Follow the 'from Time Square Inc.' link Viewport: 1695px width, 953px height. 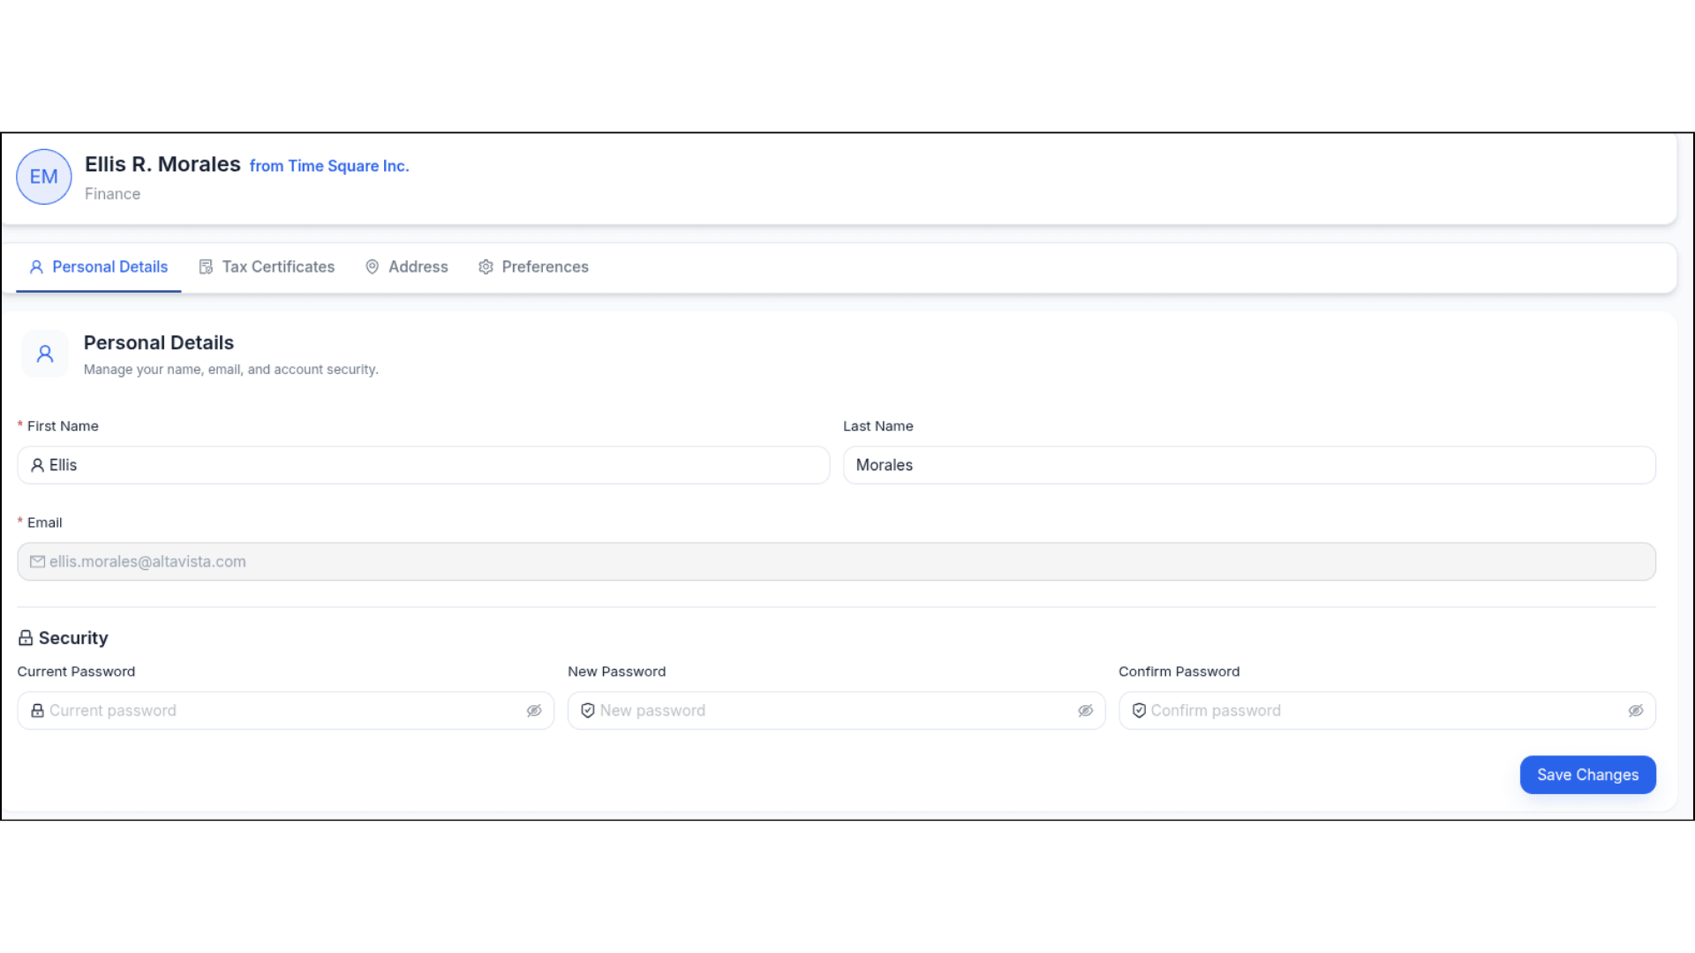point(329,166)
